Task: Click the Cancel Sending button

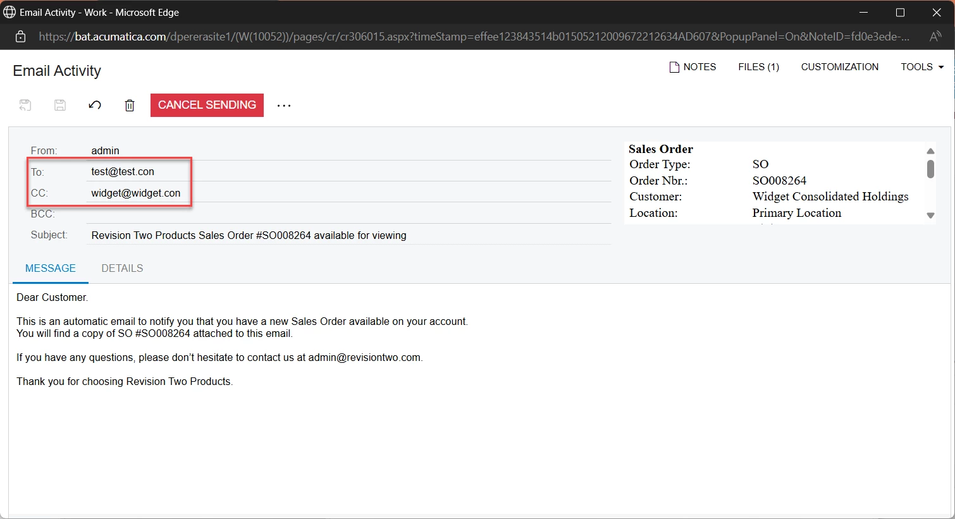Action: point(207,105)
